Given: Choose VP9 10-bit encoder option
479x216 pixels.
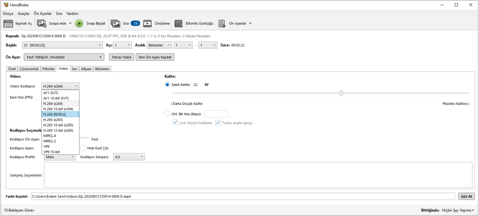Looking at the screenshot, I should coord(60,152).
